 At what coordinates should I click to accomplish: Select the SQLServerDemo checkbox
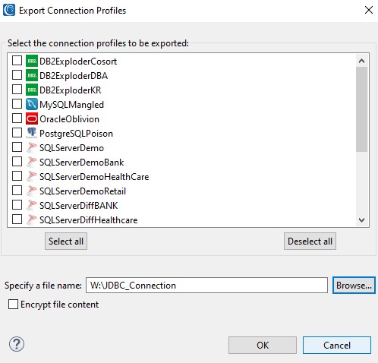pos(17,147)
